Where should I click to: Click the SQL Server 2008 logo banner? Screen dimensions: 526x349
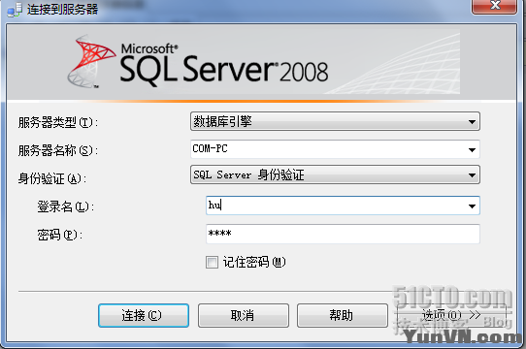tap(262, 63)
